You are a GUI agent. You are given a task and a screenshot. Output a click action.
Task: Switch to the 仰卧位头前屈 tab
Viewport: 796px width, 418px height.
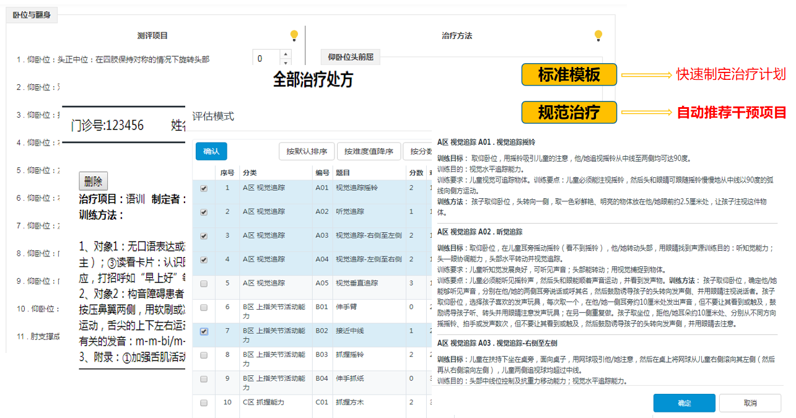pyautogui.click(x=351, y=58)
